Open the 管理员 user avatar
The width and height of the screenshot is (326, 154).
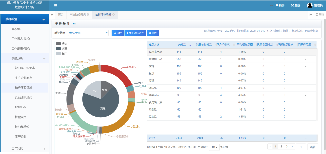coord(310,5)
